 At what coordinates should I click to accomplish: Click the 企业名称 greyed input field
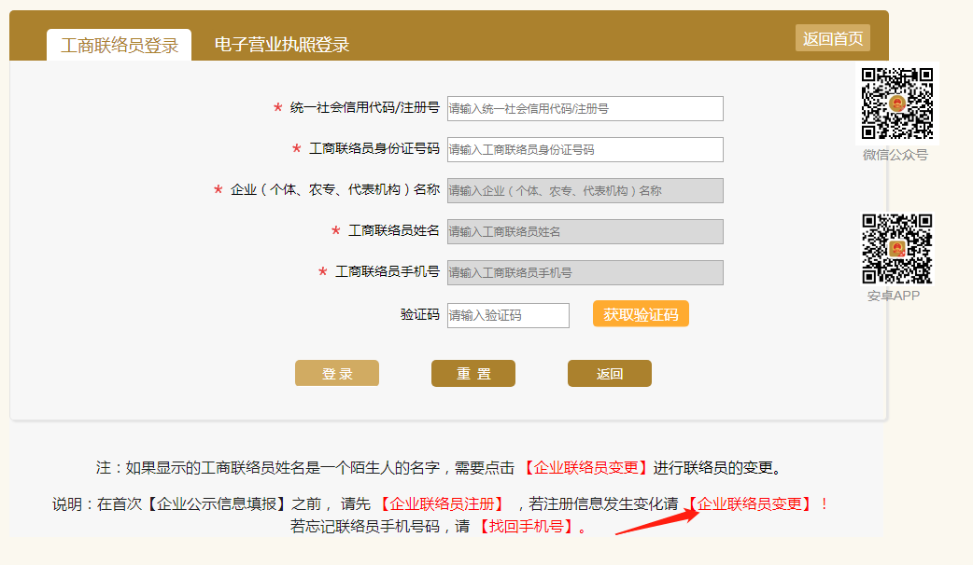tap(585, 190)
